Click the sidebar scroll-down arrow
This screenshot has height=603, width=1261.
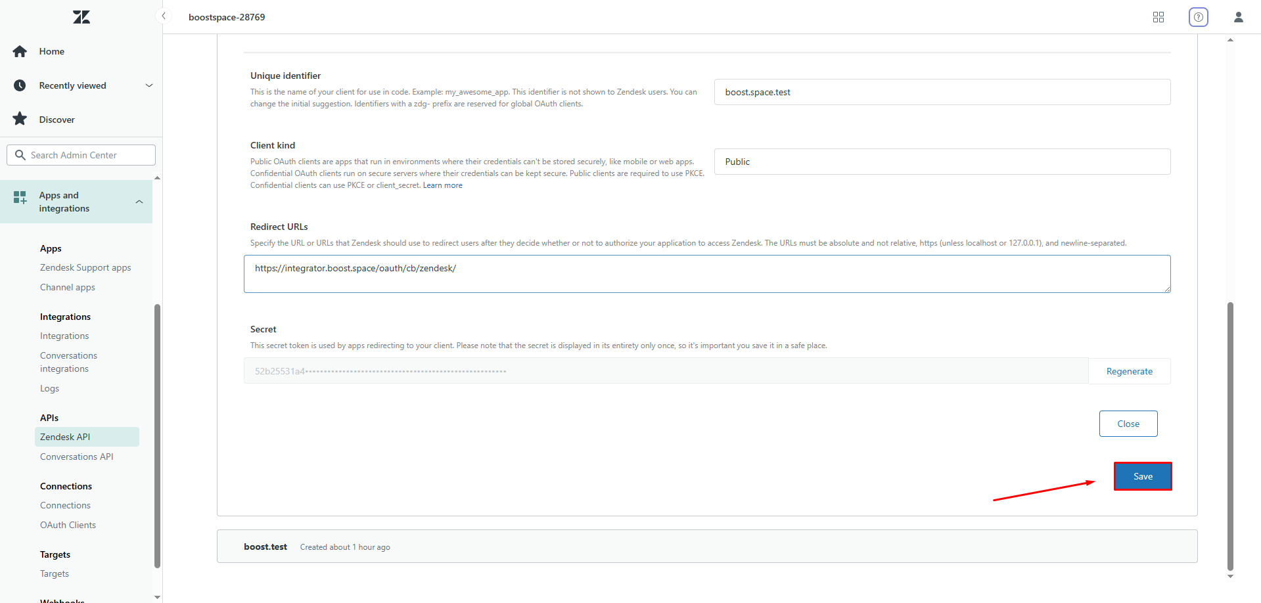point(157,597)
